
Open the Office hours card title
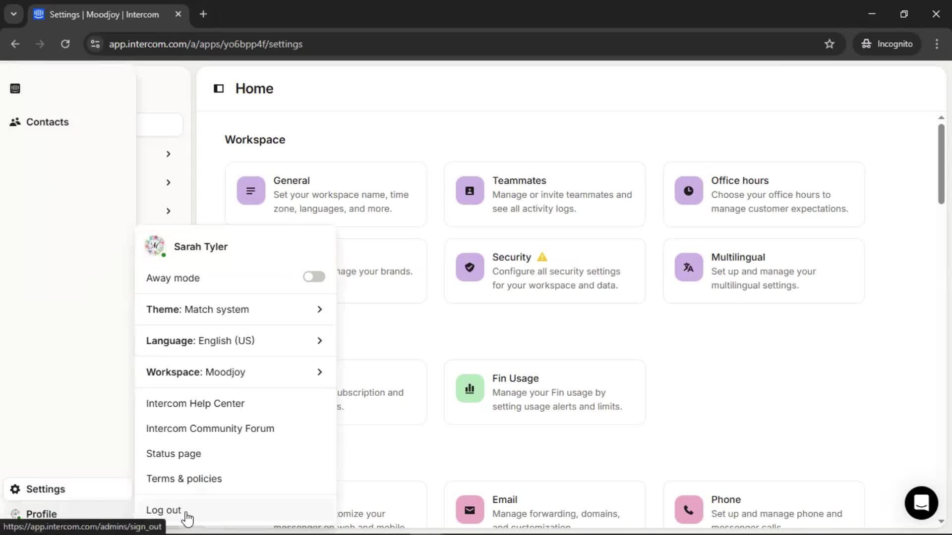(740, 180)
